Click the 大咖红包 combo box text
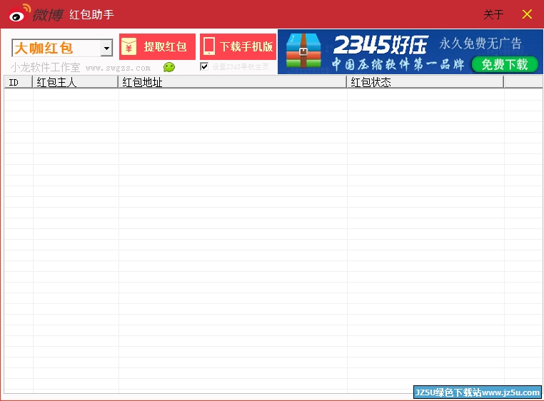 click(x=44, y=49)
